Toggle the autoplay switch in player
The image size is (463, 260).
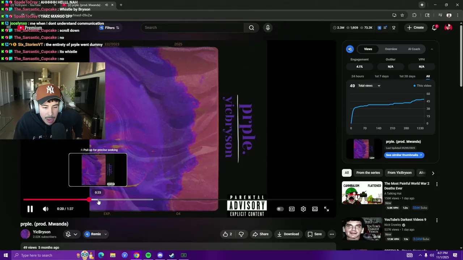coord(280,209)
